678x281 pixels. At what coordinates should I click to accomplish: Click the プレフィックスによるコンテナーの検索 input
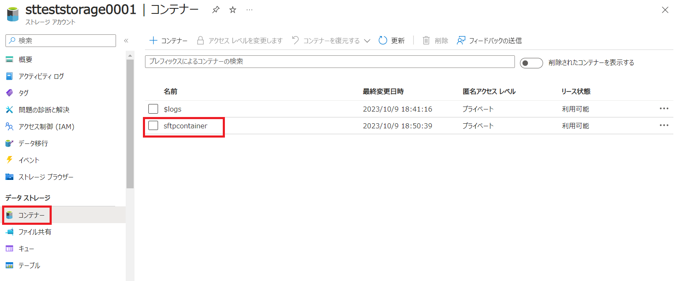click(x=330, y=62)
